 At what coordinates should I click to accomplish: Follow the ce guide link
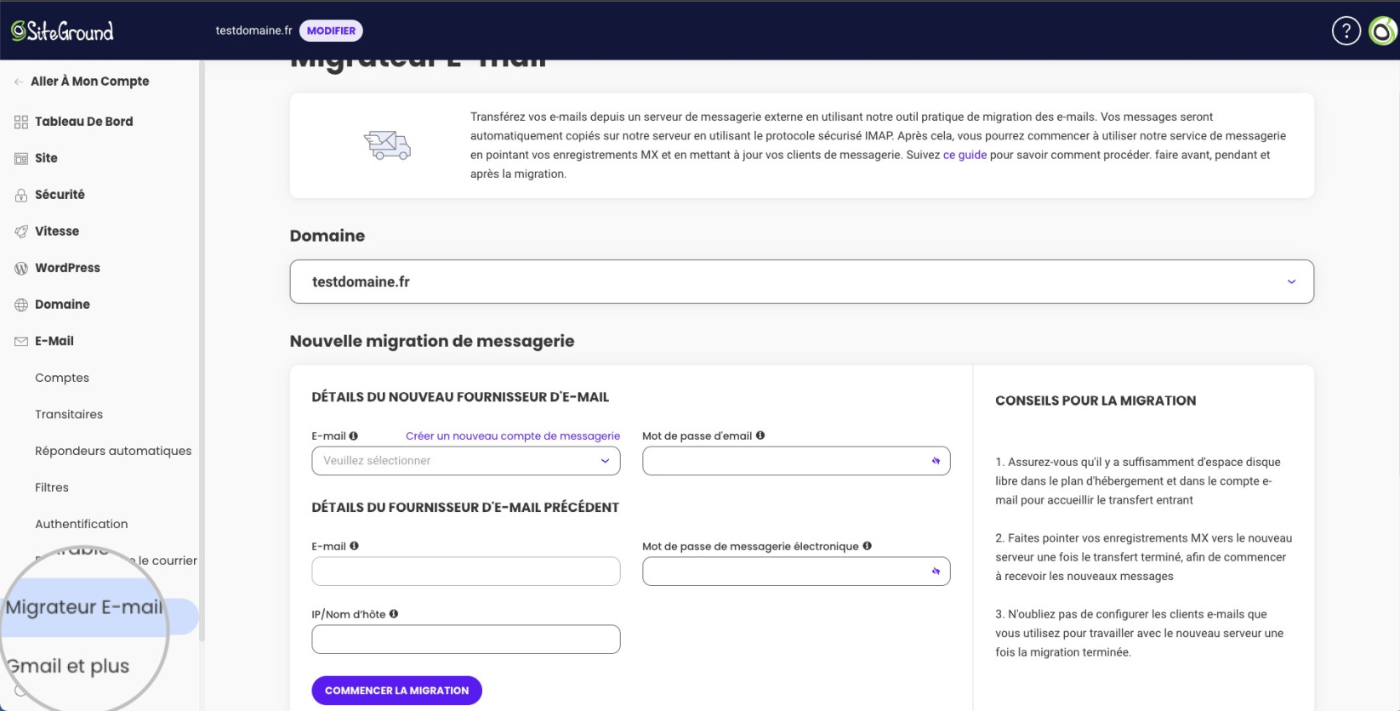coord(965,155)
